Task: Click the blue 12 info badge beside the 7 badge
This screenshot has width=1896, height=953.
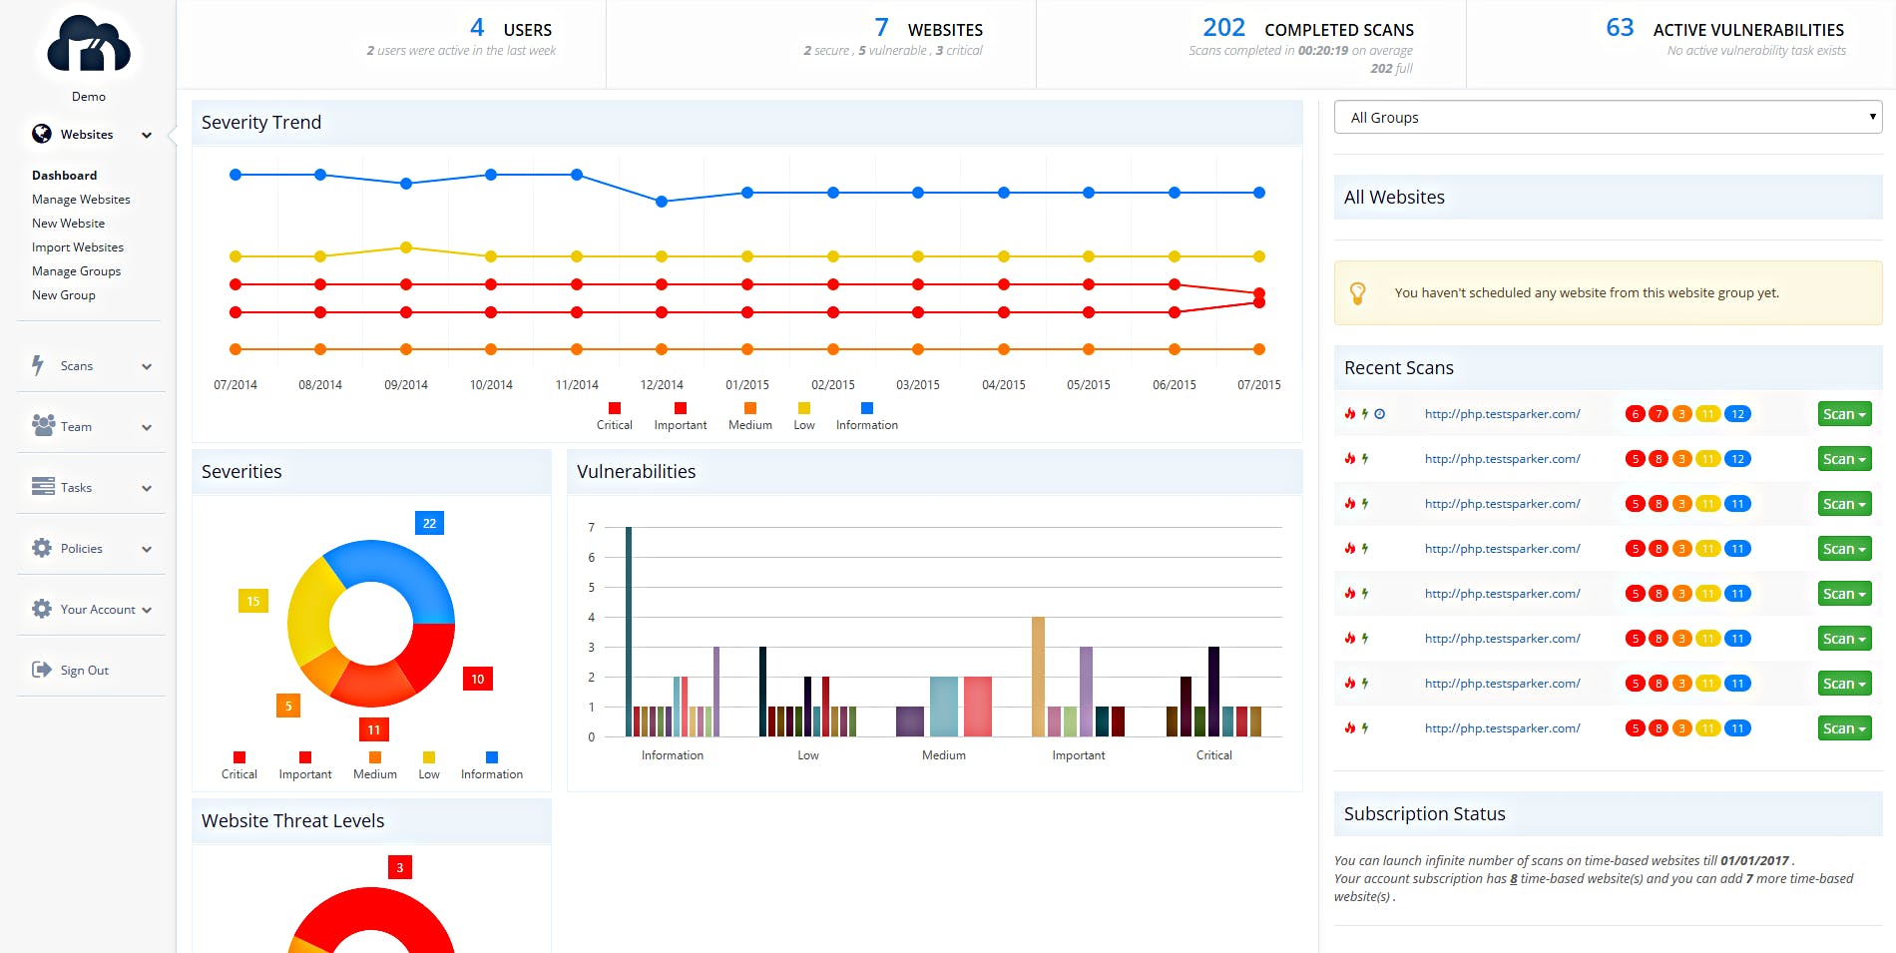Action: (x=1737, y=414)
